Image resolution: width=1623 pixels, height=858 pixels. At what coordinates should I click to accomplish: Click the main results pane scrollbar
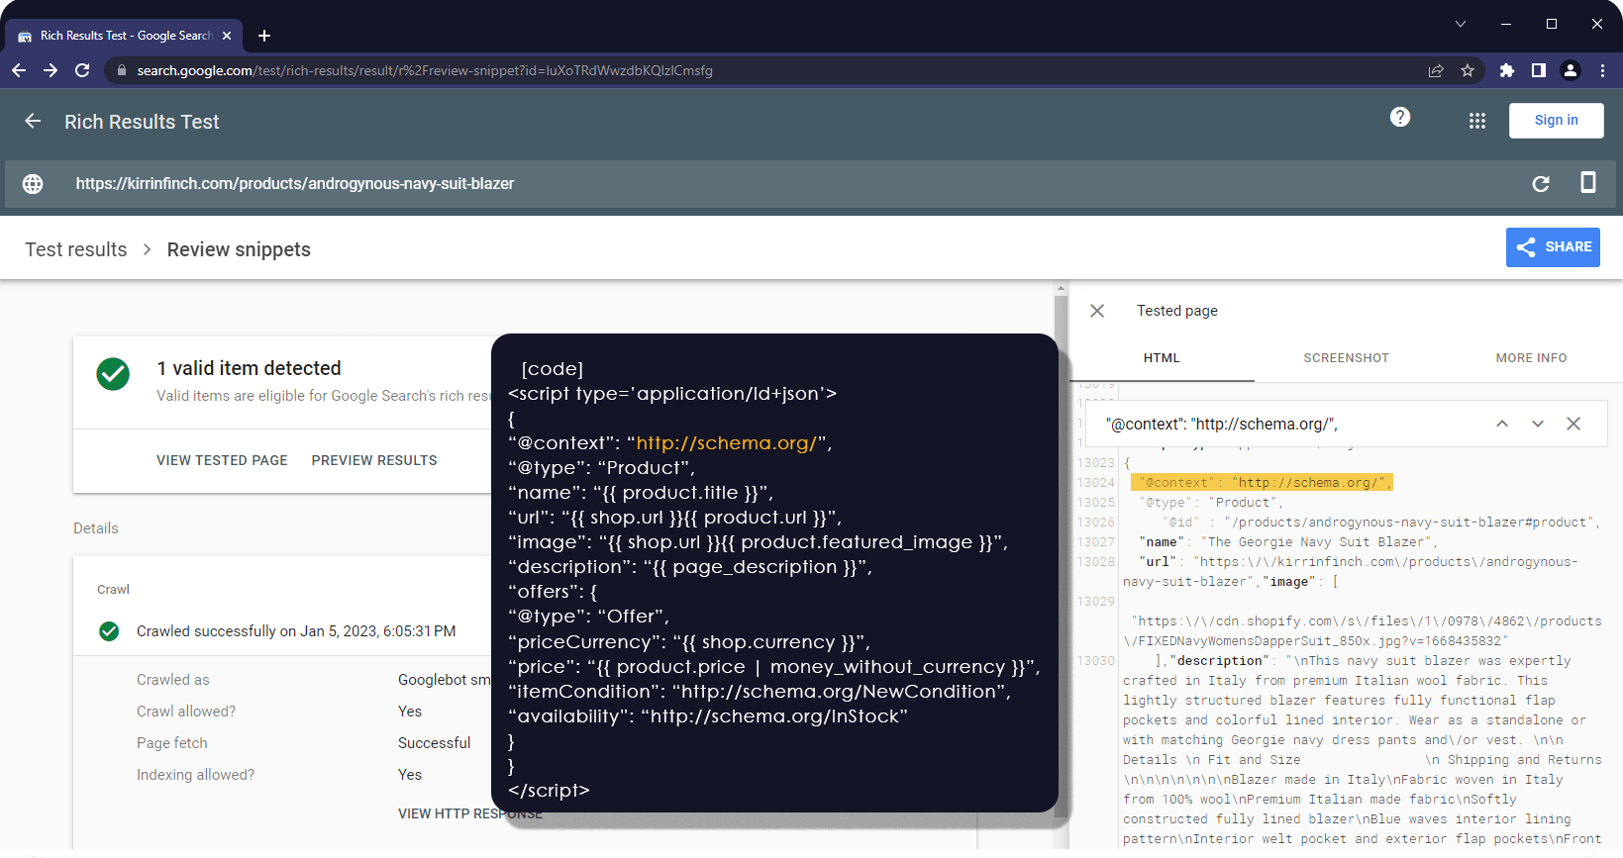tap(1061, 554)
